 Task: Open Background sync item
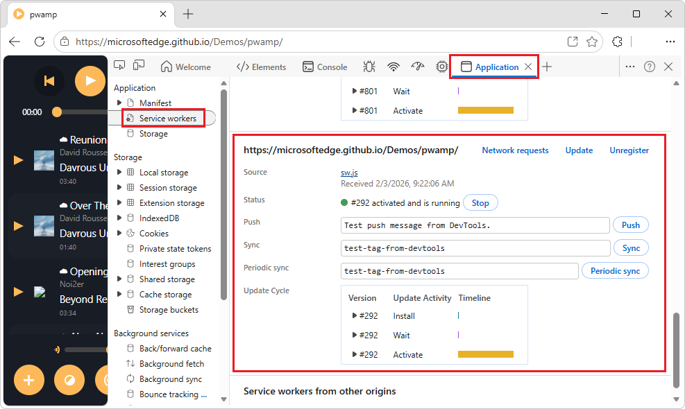tap(171, 379)
